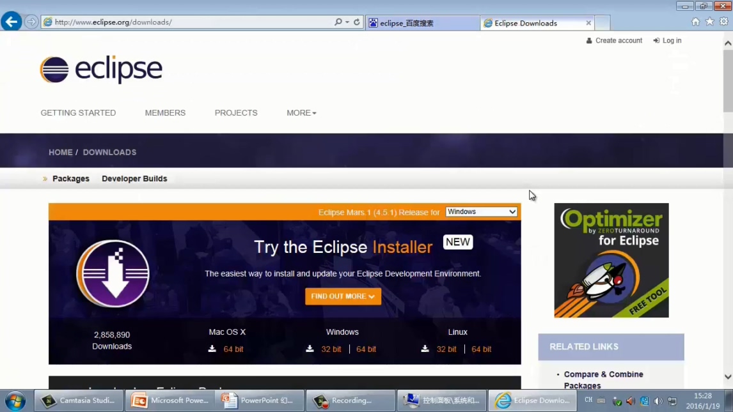Click the vertical scrollbar thumb
The height and width of the screenshot is (412, 733).
[x=728, y=80]
